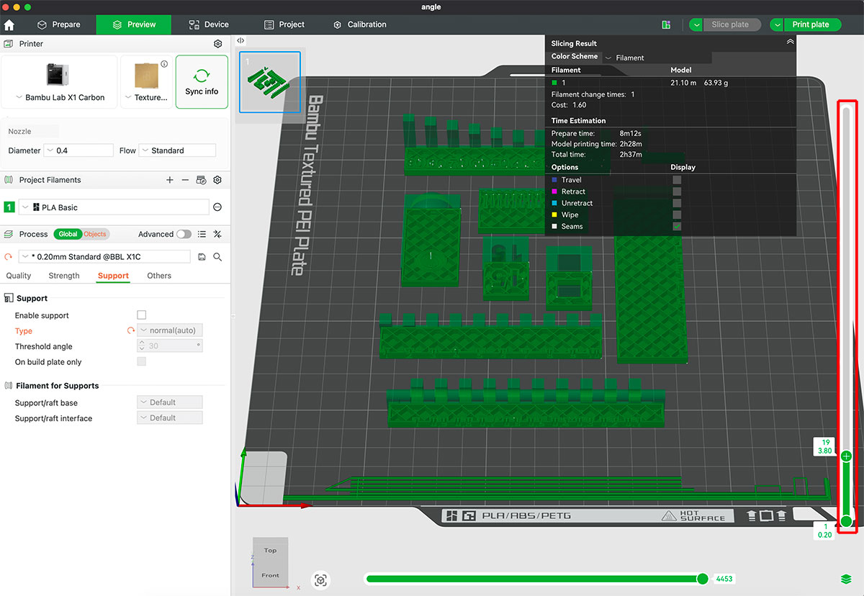Click the Sync info button
864x596 pixels.
click(202, 82)
